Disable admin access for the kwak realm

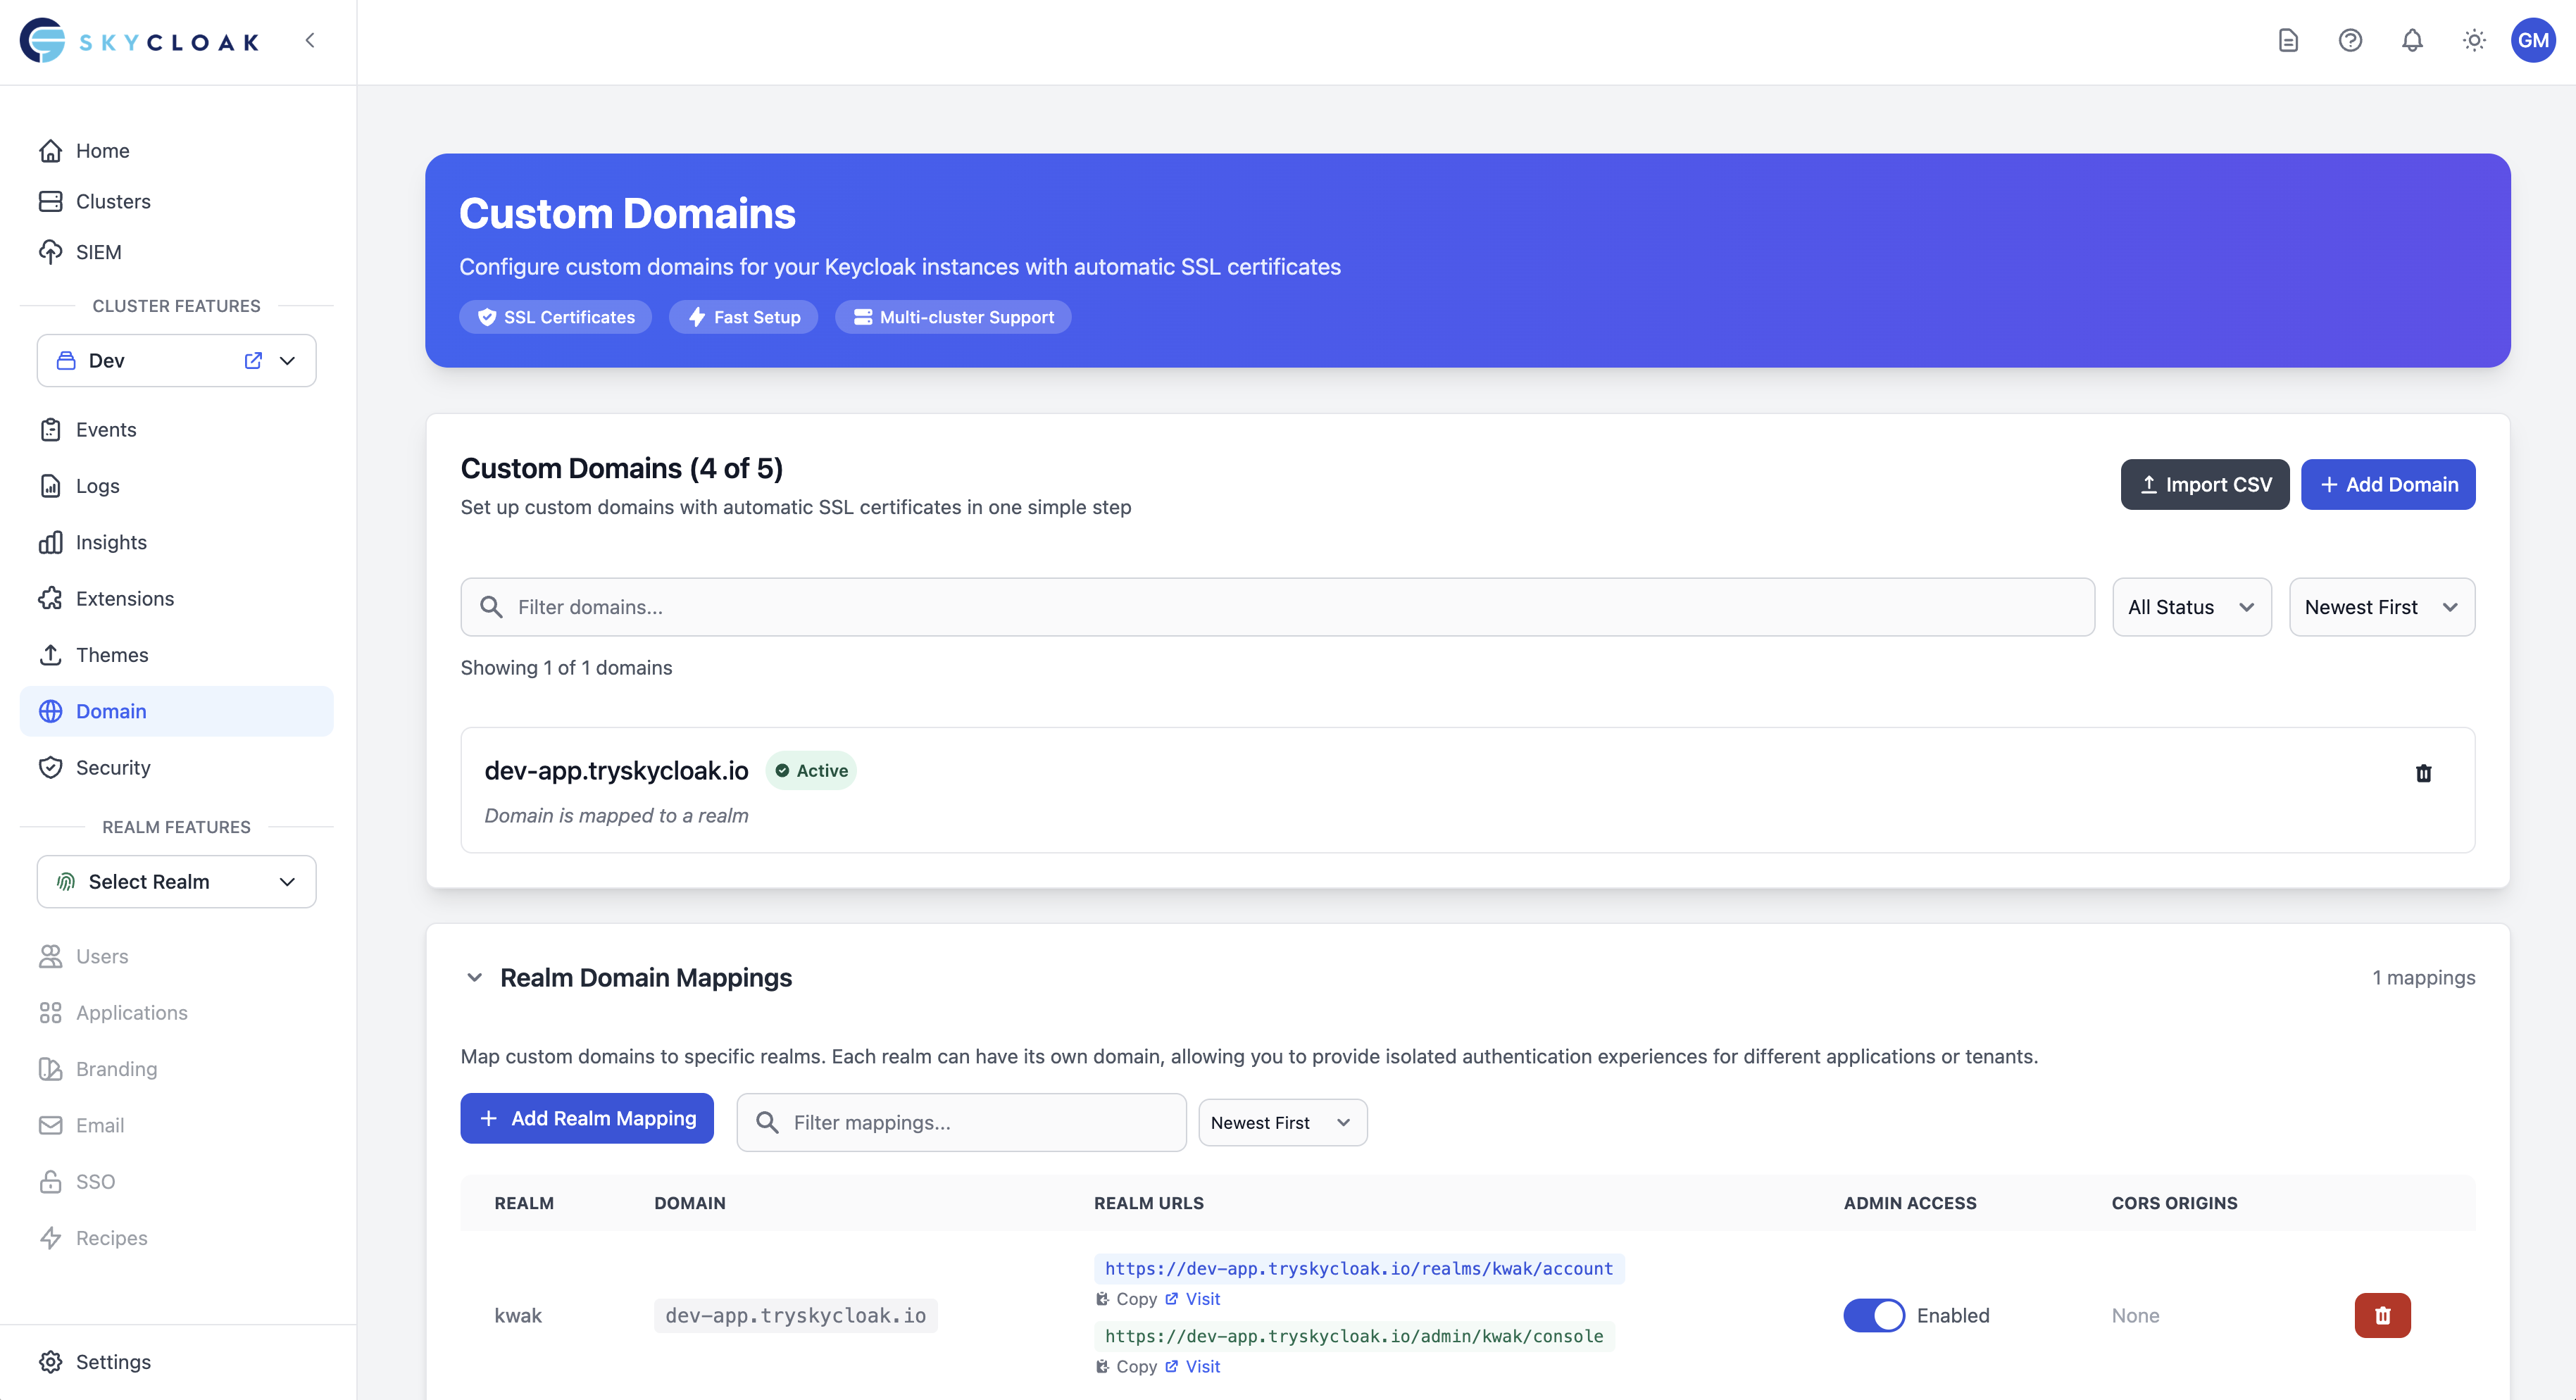point(1874,1315)
